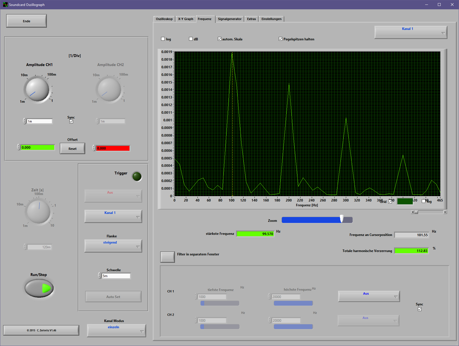The height and width of the screenshot is (346, 459).
Task: Click the Amplitude CH1 value stepper arrows
Action: pyautogui.click(x=25, y=121)
